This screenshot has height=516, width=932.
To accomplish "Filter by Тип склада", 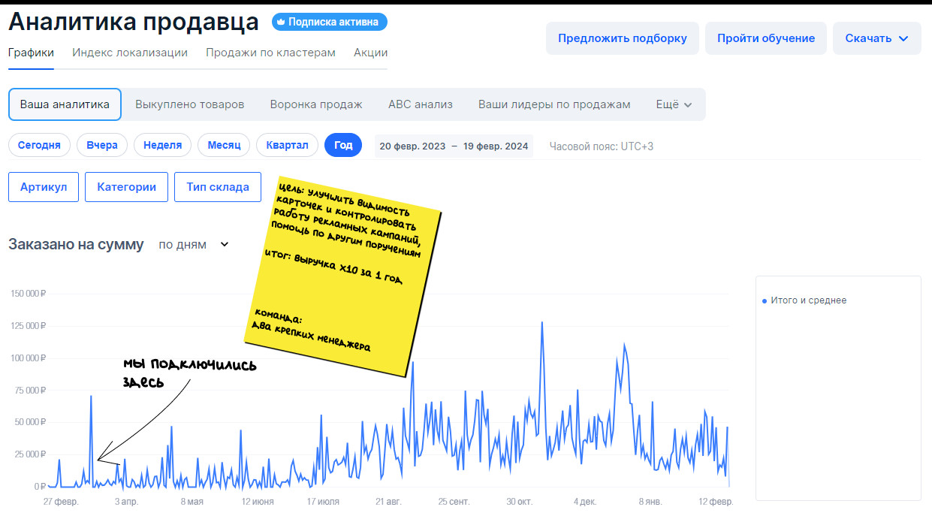I will [217, 187].
